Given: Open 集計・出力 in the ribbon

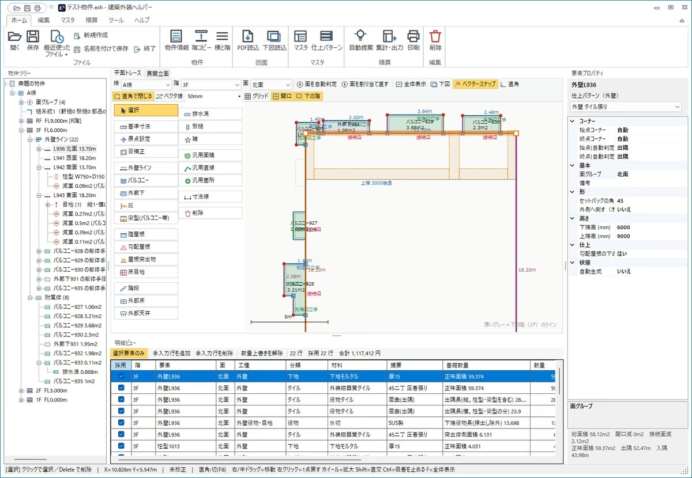Looking at the screenshot, I should 390,41.
